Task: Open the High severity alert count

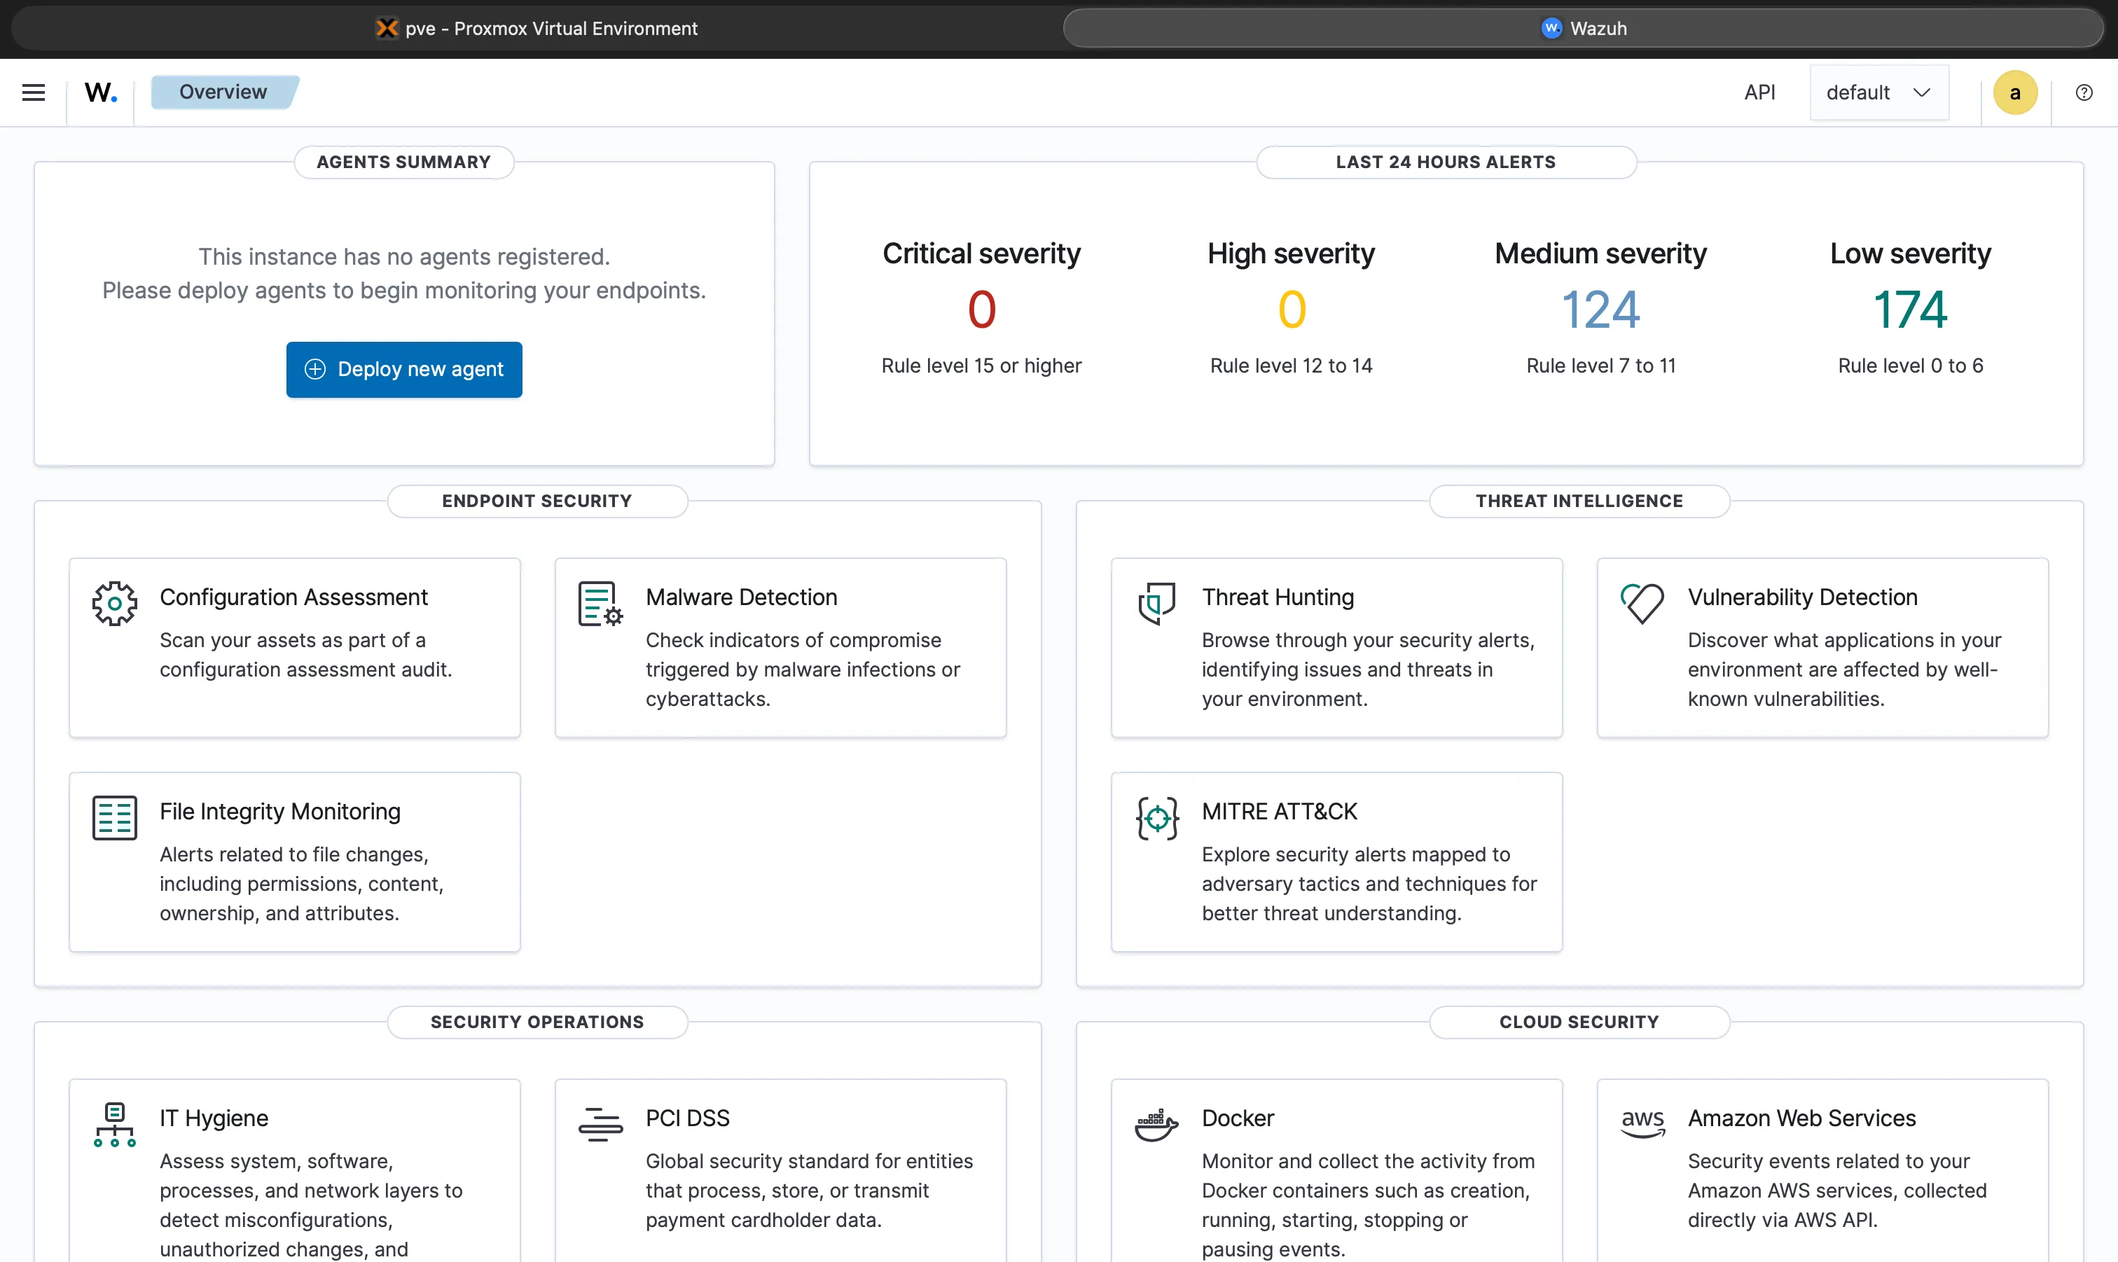Action: [1291, 310]
